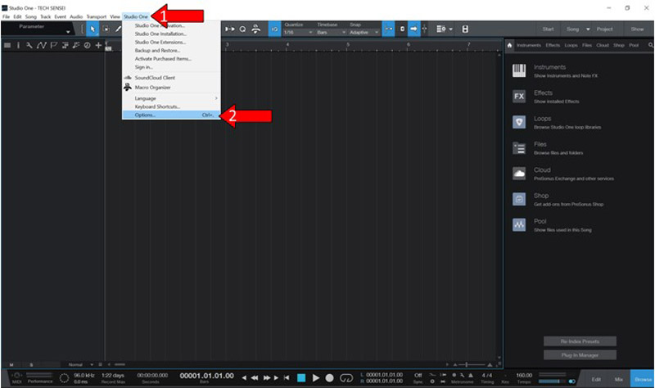This screenshot has width=655, height=388.
Task: Open Timebase Bars dropdown
Action: [332, 32]
